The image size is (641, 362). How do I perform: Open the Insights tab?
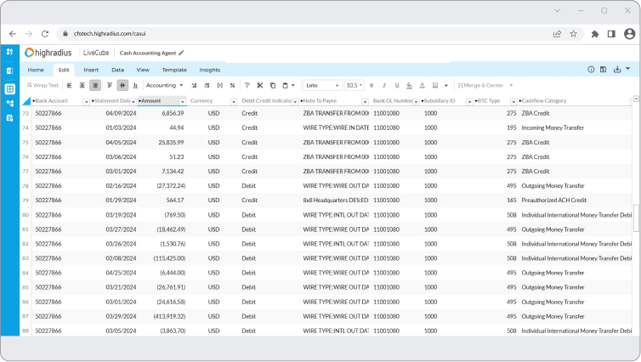209,70
